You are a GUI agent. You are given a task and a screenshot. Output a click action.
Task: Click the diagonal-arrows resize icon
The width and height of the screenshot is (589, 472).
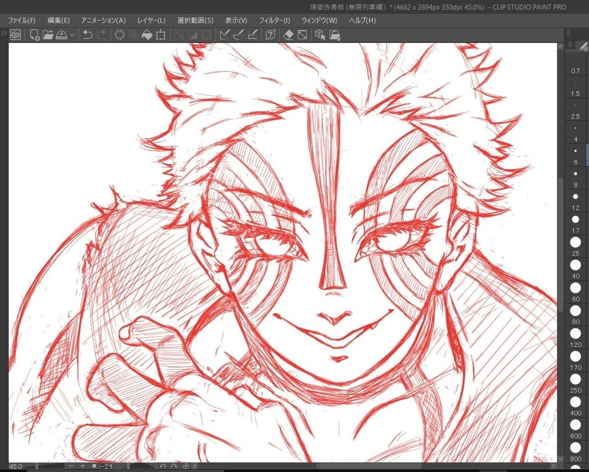point(302,35)
